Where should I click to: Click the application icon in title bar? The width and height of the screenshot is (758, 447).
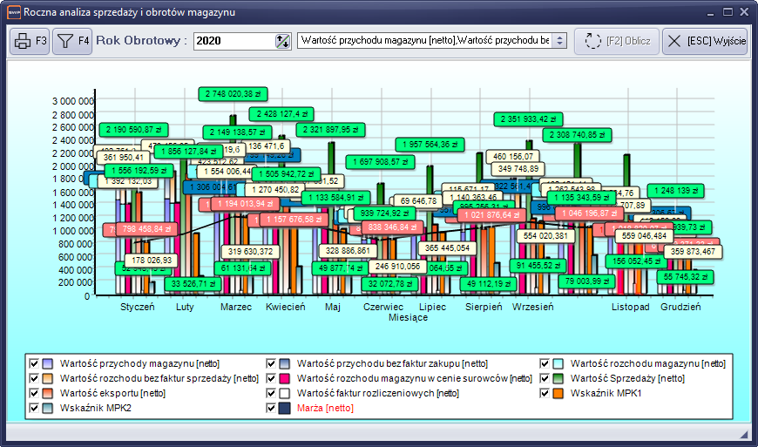click(x=13, y=13)
